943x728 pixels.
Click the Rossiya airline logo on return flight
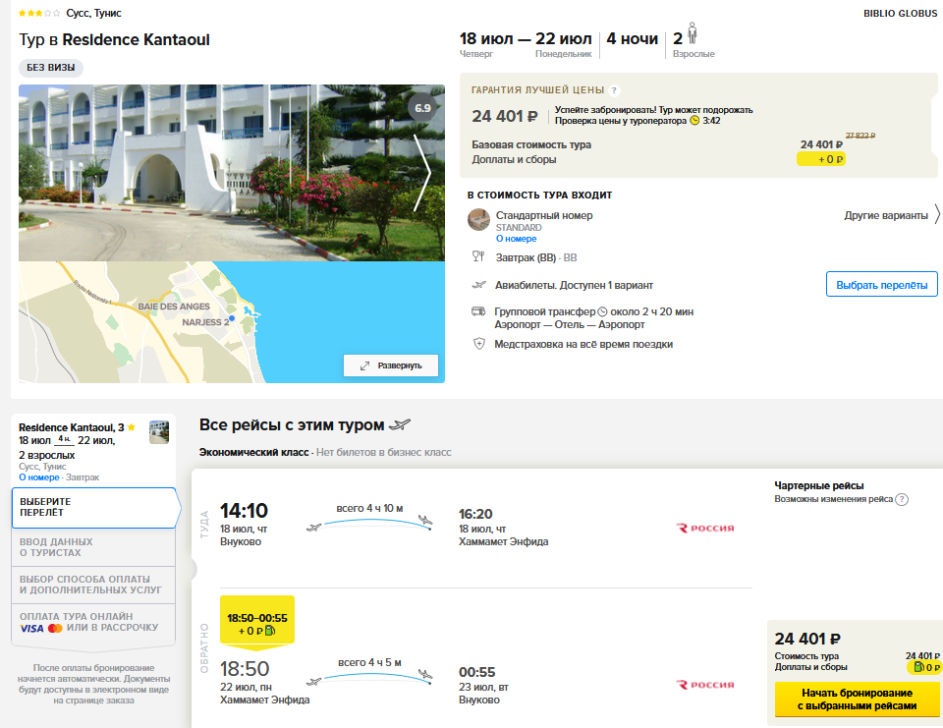click(x=705, y=685)
